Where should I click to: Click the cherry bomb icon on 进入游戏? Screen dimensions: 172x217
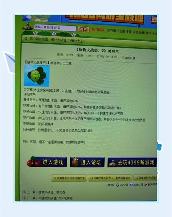(x=34, y=161)
